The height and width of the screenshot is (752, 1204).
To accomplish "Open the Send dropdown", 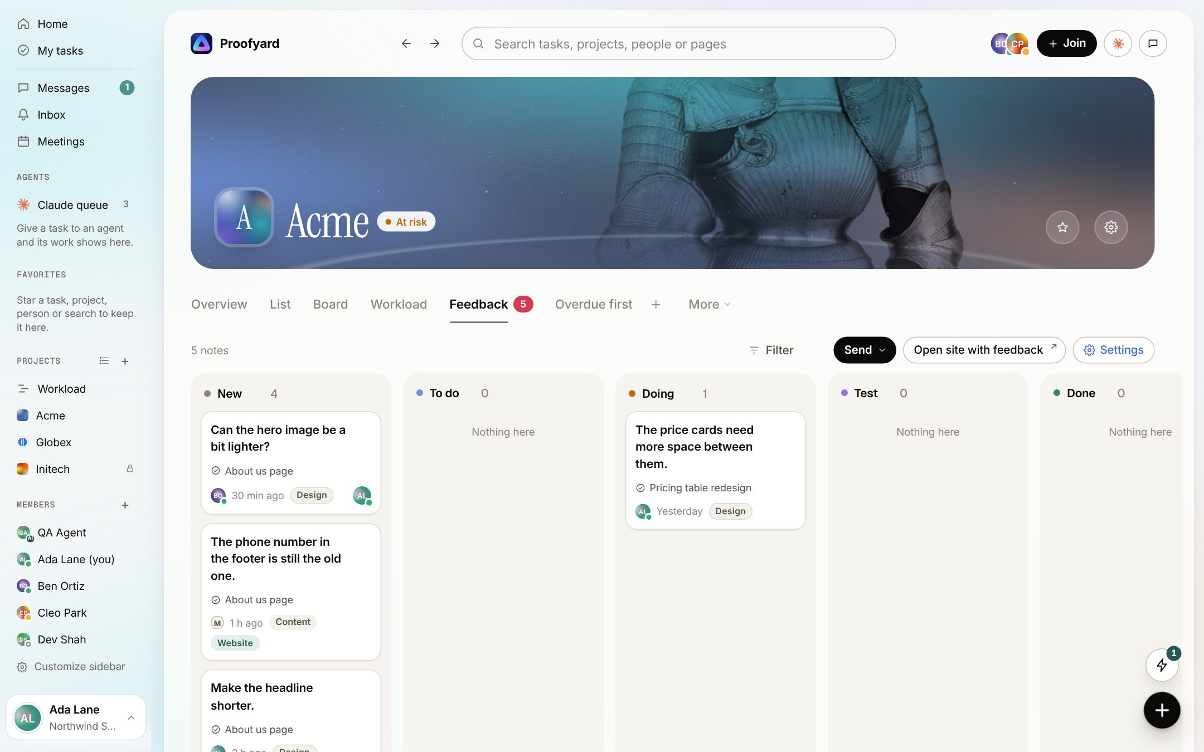I will point(865,350).
